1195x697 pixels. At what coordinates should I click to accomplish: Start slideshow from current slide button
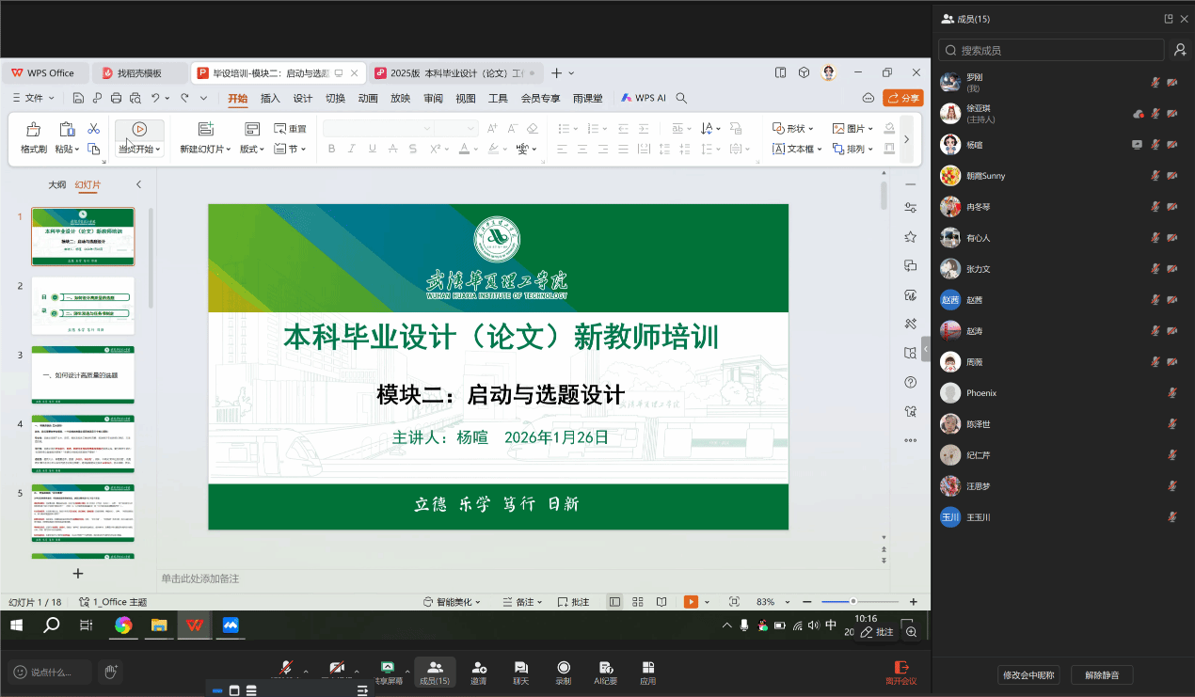[138, 130]
